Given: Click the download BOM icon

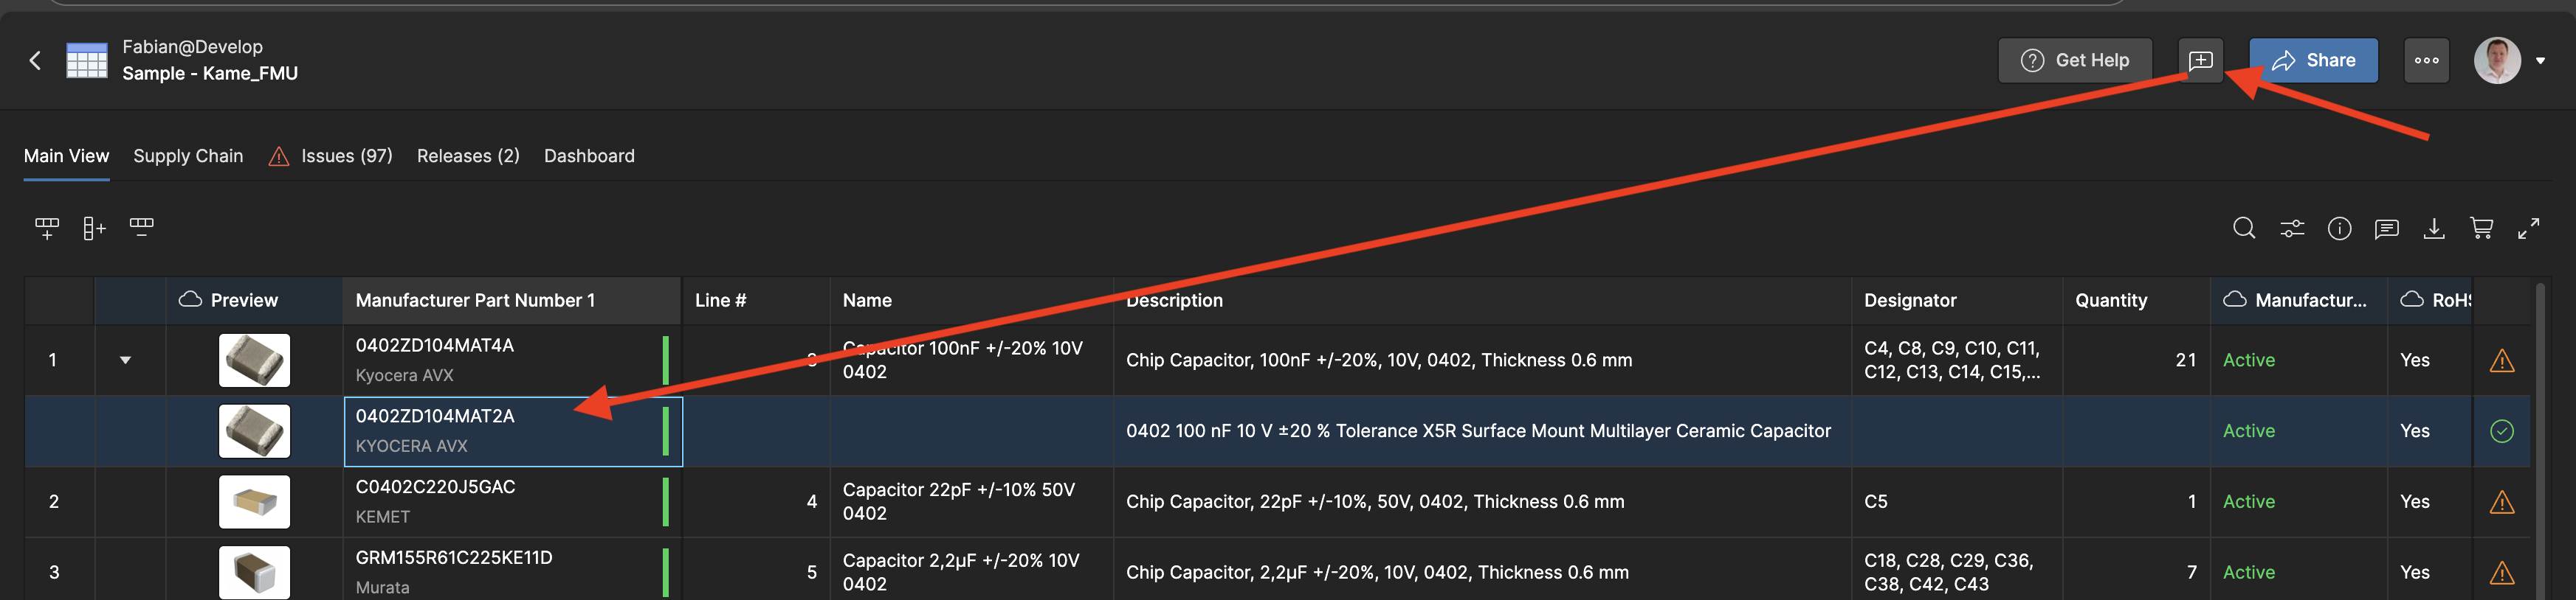Looking at the screenshot, I should (x=2434, y=229).
